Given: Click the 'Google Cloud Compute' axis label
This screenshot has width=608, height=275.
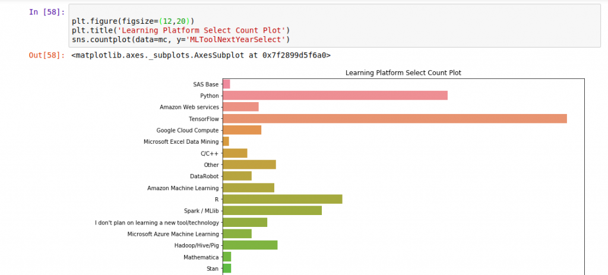Looking at the screenshot, I should (x=188, y=130).
